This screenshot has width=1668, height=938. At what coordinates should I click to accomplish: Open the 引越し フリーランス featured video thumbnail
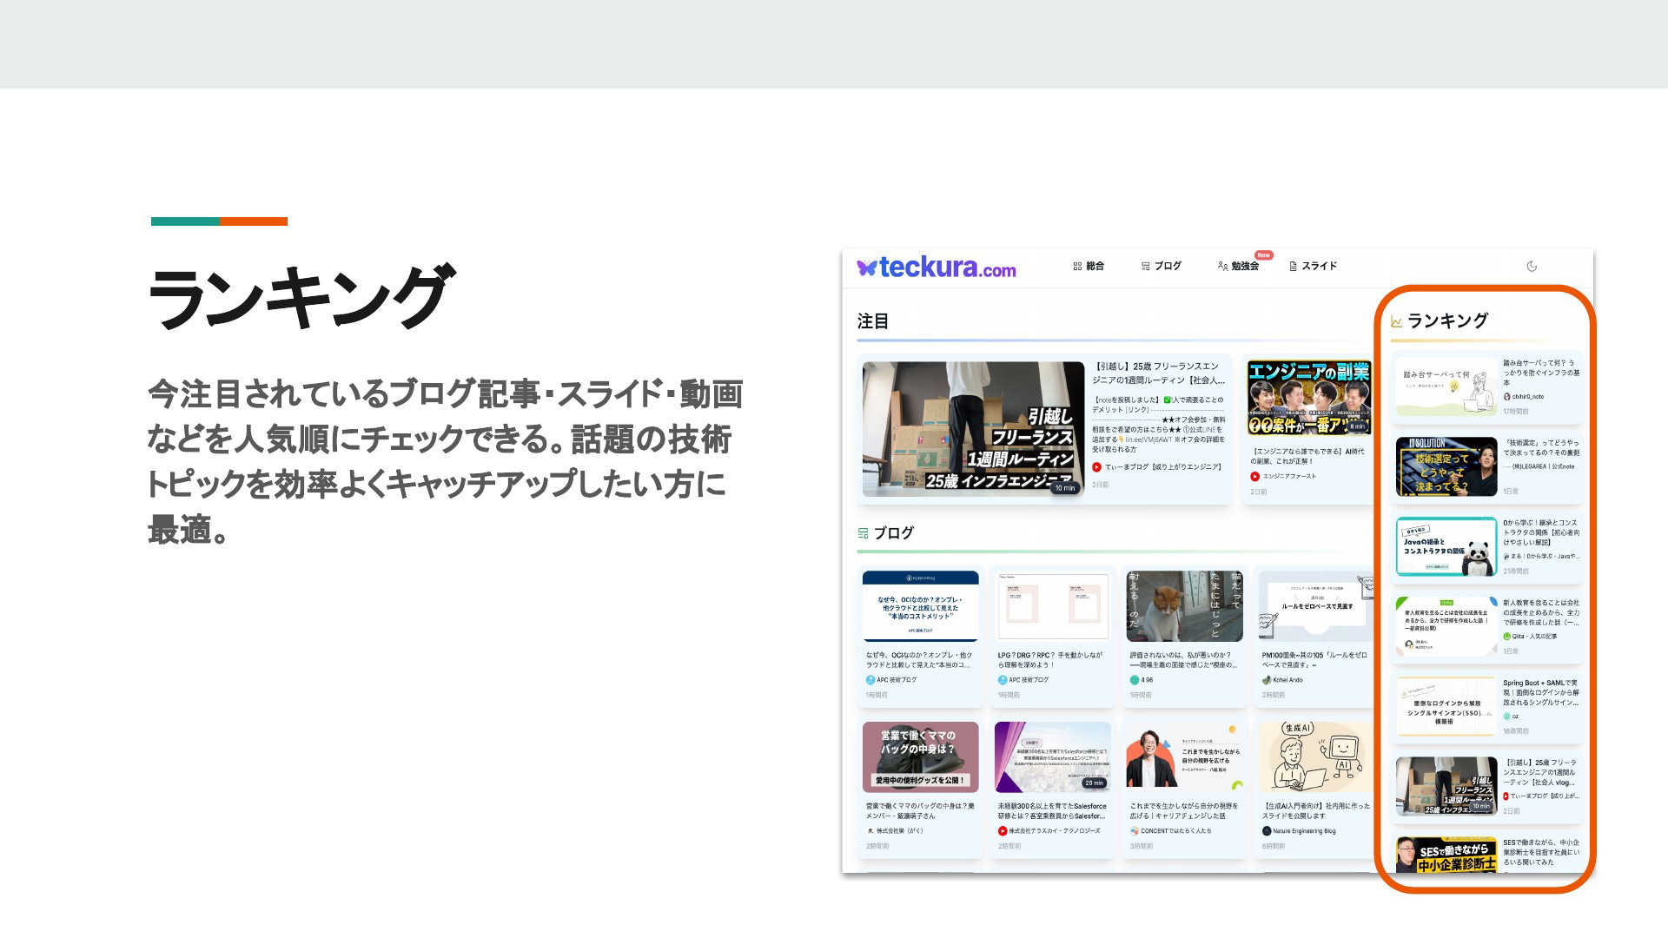(973, 429)
